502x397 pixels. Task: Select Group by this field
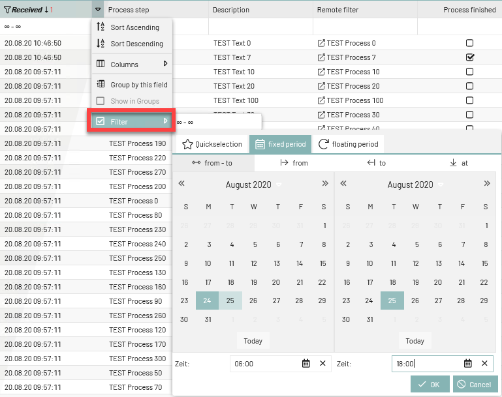tap(132, 85)
